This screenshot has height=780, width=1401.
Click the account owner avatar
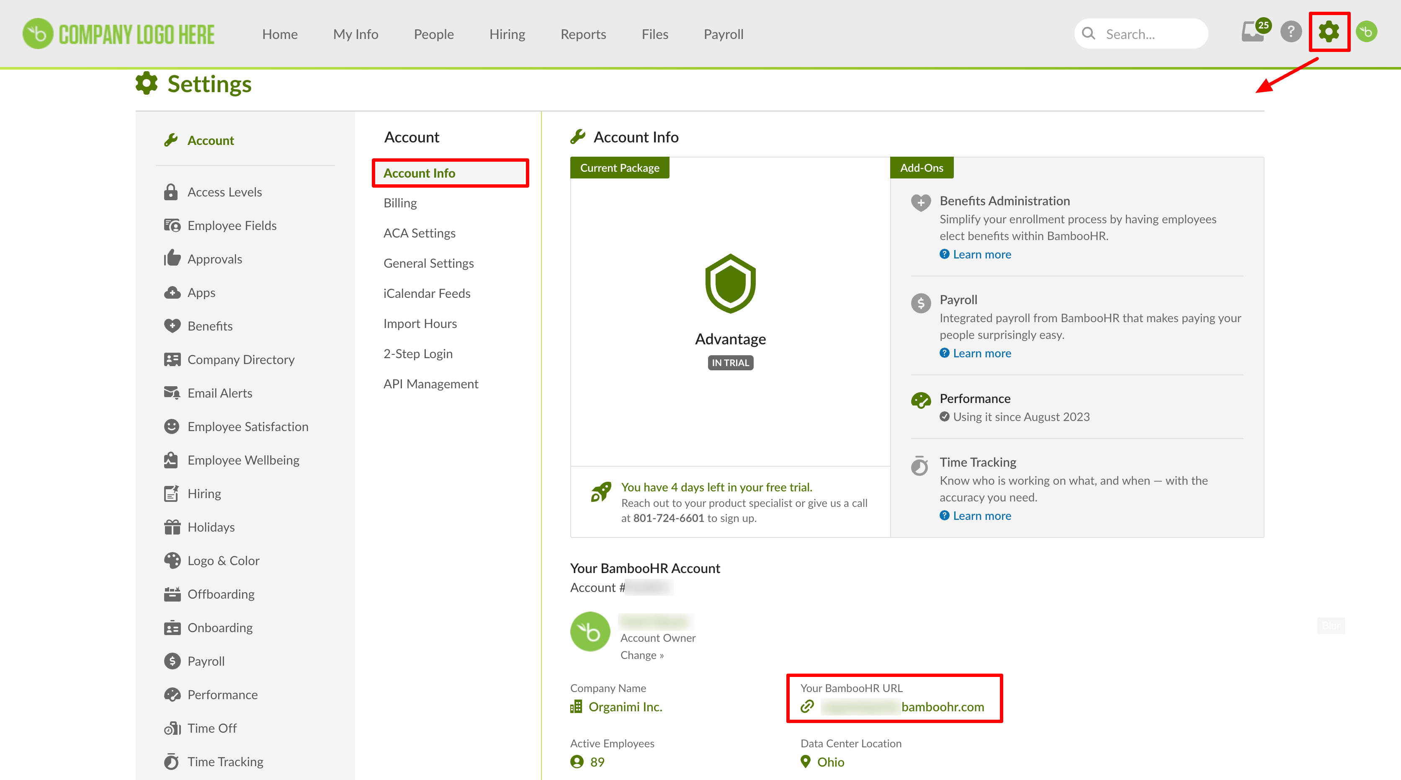point(590,632)
